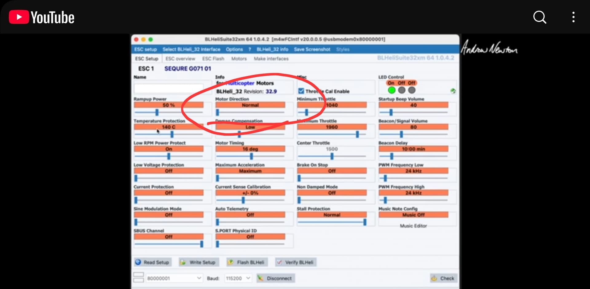Click the port list icon beside 80000001

[x=139, y=278]
